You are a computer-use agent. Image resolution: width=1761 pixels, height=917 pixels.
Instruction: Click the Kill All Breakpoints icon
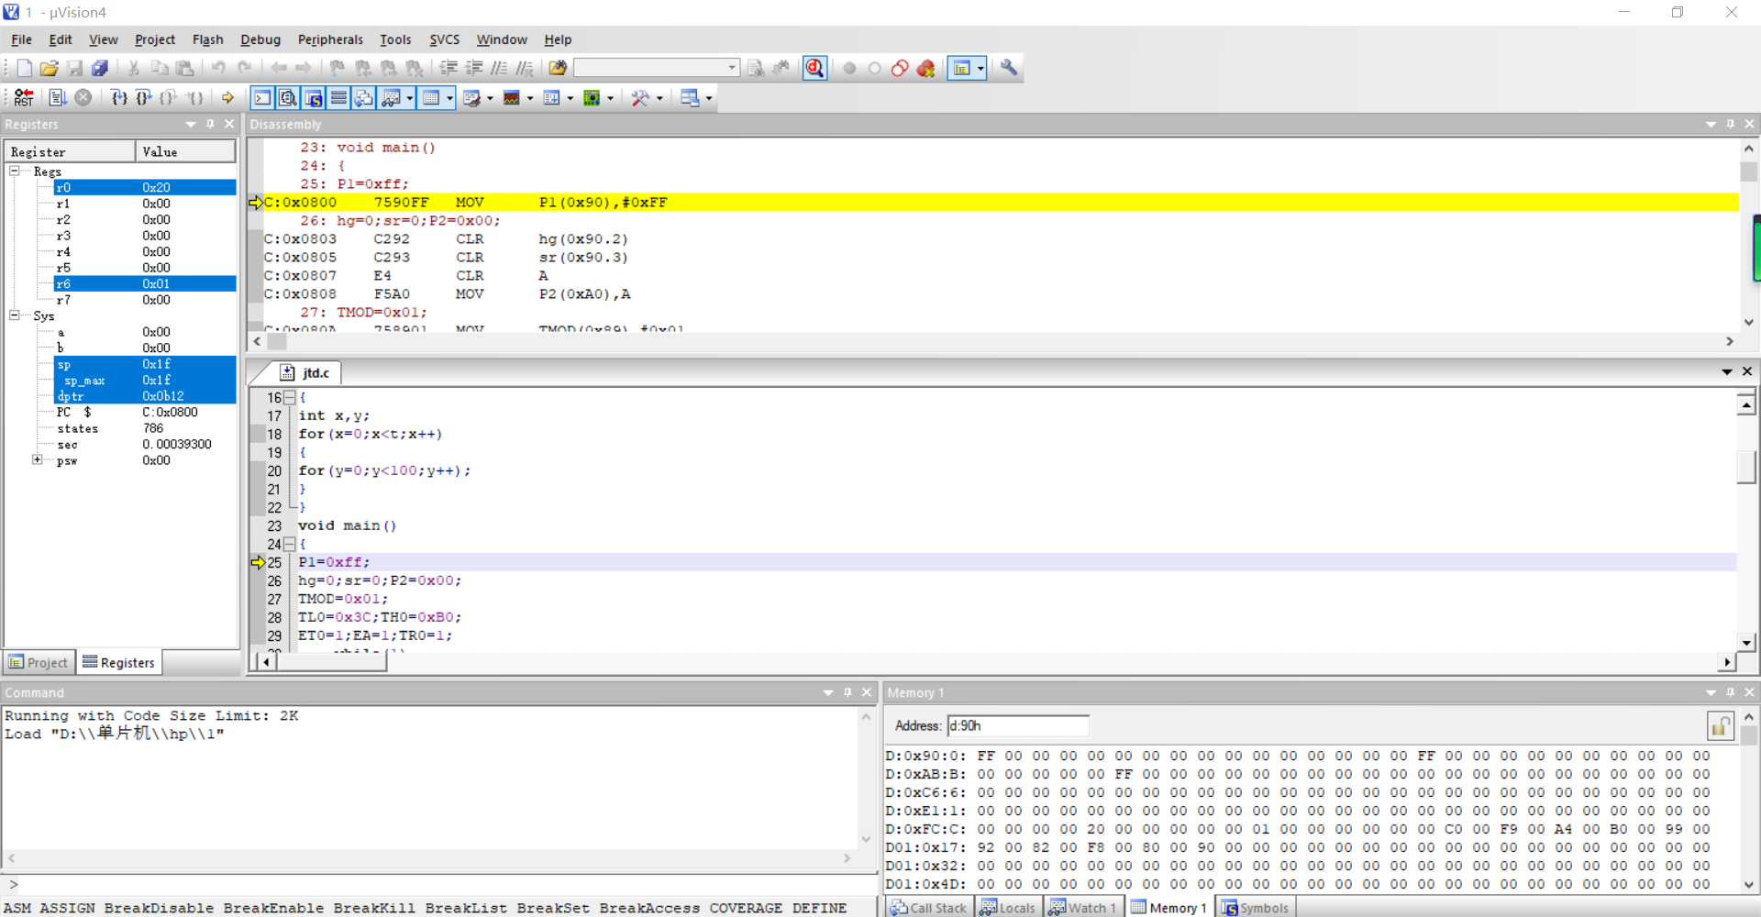(x=926, y=68)
